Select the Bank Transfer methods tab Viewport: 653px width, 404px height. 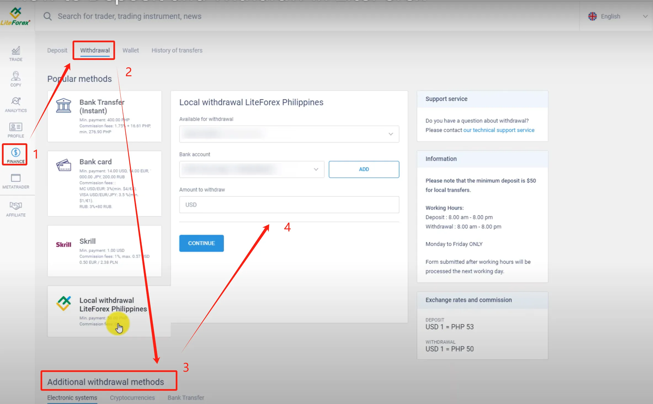[186, 398]
